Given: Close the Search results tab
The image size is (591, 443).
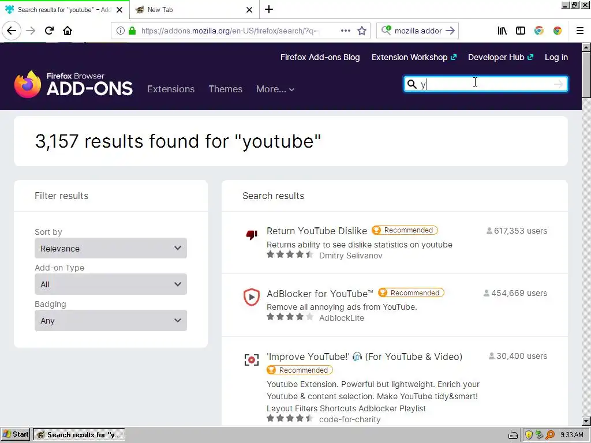Looking at the screenshot, I should (119, 10).
